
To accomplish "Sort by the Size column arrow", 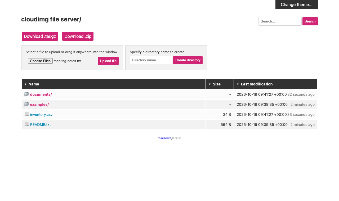I will (210, 84).
